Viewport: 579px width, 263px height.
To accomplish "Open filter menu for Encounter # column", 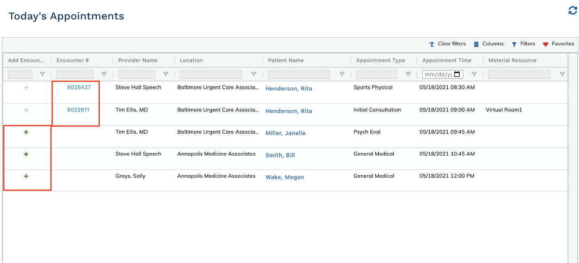I will pos(104,74).
